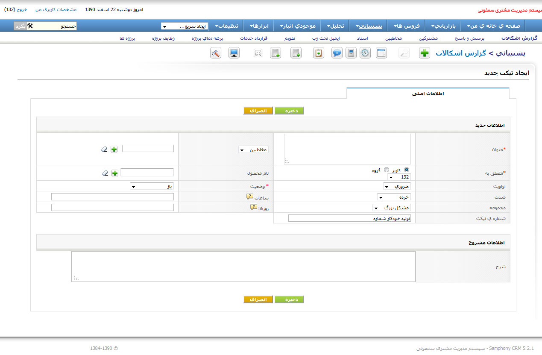This screenshot has width=542, height=355.
Task: Click the bottom انصراف cancel button
Action: [258, 299]
